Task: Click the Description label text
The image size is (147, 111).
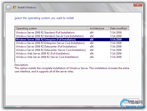Action: pyautogui.click(x=21, y=65)
